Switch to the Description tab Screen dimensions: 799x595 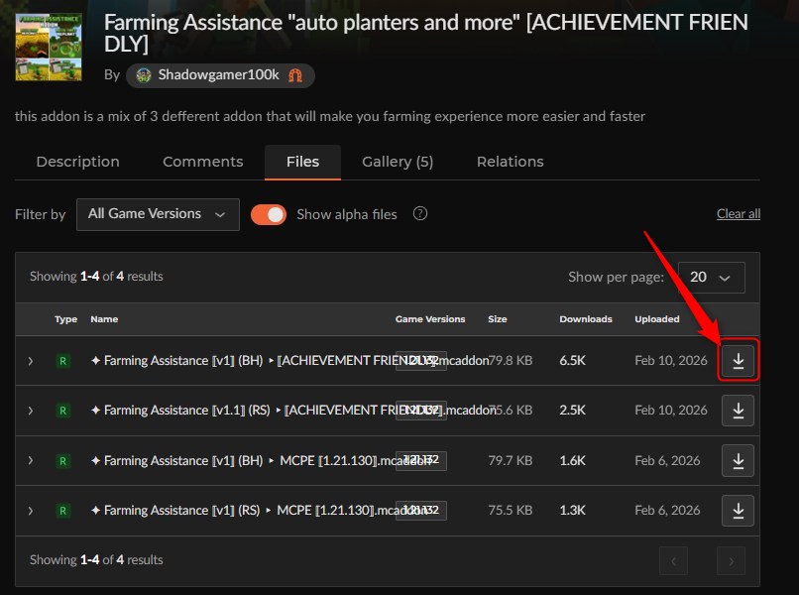(x=78, y=162)
